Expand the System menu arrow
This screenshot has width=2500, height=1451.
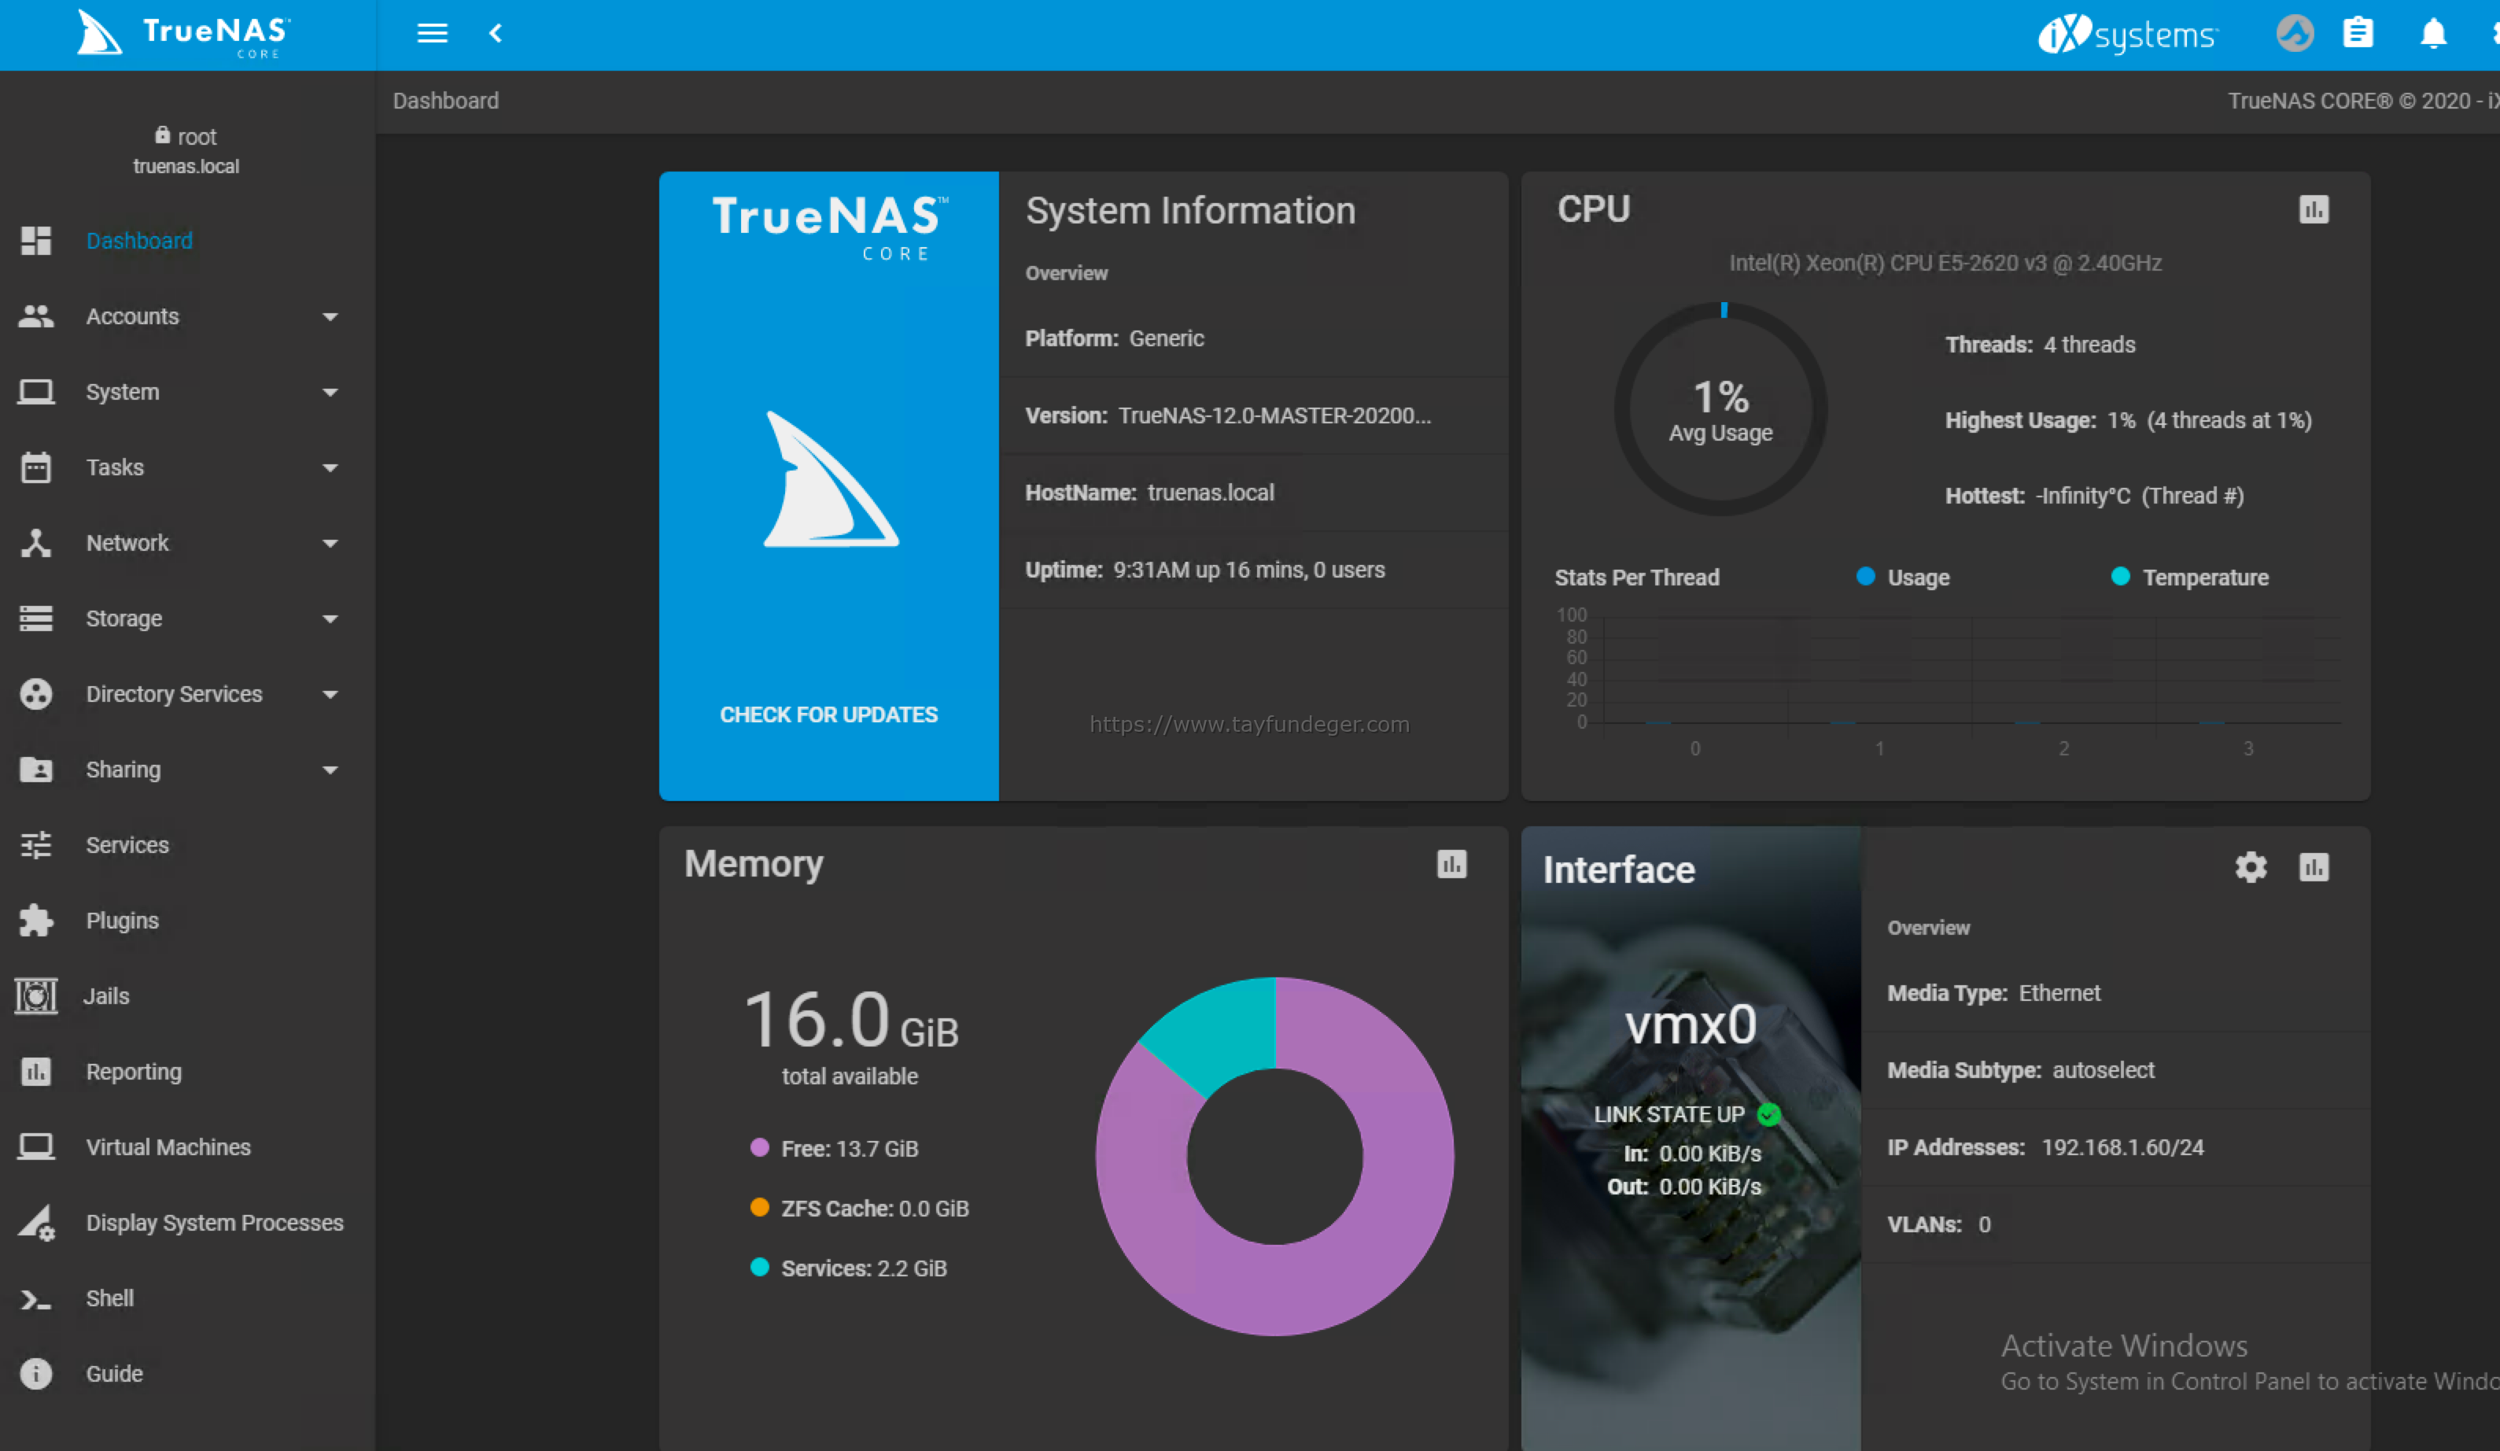330,392
